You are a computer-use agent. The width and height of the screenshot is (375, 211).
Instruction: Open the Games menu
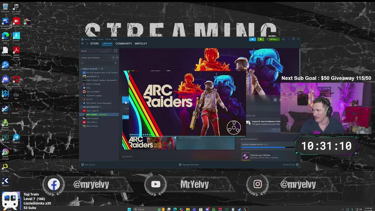pos(108,39)
